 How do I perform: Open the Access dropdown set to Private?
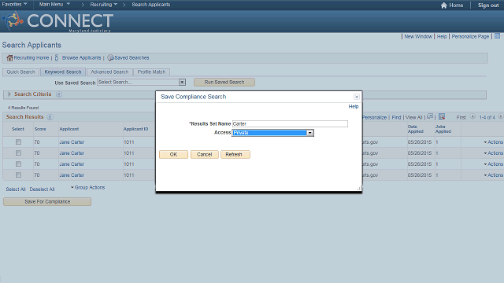point(309,133)
